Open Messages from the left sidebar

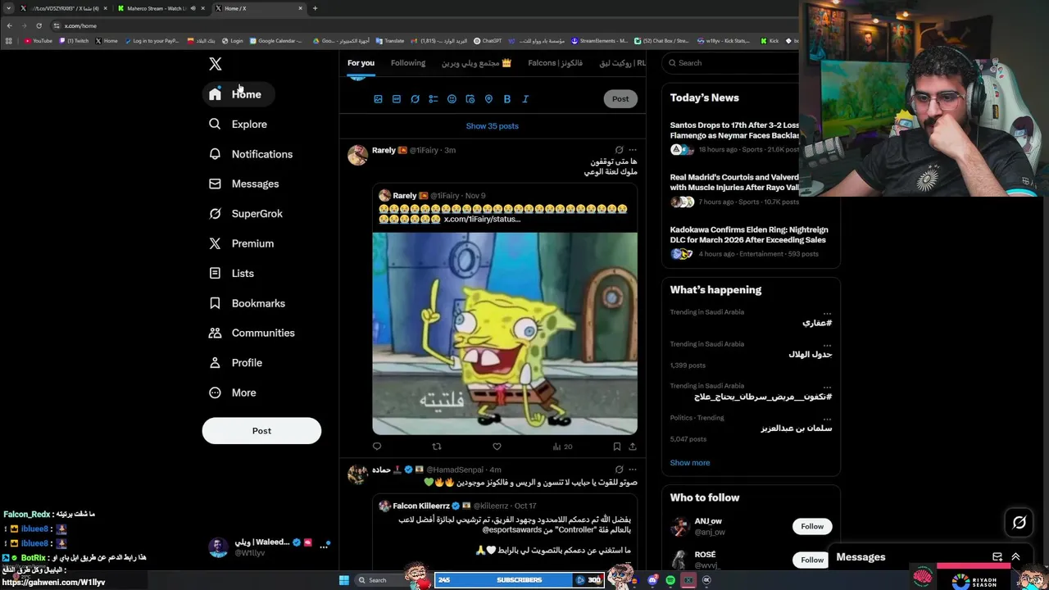[244, 184]
